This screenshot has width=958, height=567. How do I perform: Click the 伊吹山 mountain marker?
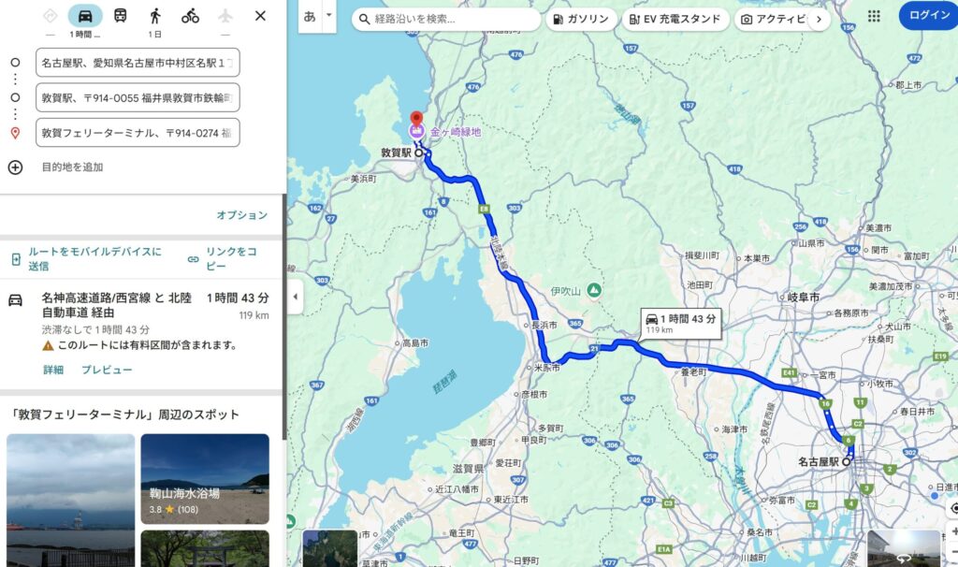pos(594,291)
